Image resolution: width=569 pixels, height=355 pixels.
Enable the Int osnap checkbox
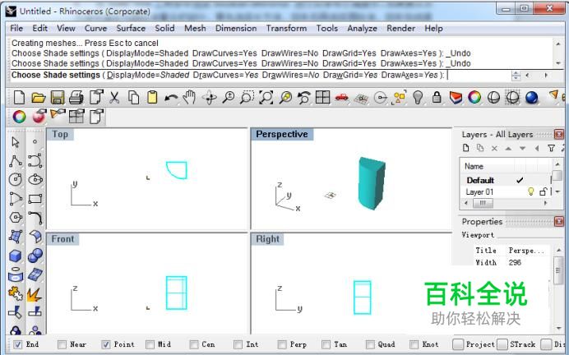click(x=238, y=344)
